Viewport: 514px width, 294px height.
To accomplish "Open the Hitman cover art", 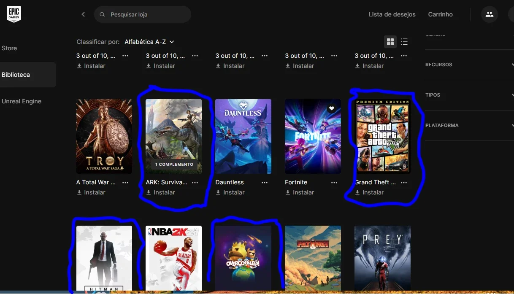I will point(104,258).
